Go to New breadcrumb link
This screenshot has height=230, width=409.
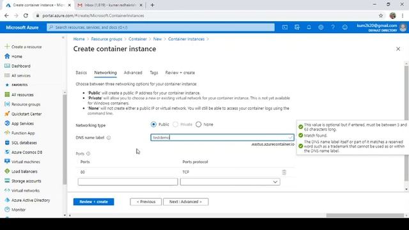click(157, 39)
